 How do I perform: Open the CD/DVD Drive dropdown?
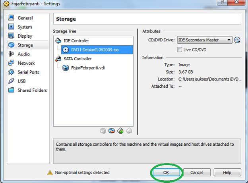tap(205, 40)
